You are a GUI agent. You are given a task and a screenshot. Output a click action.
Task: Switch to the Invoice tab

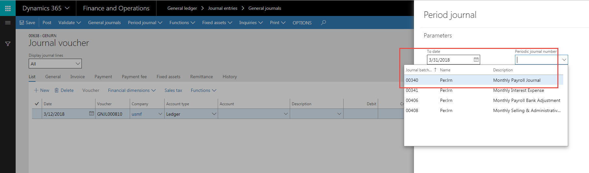pyautogui.click(x=77, y=77)
